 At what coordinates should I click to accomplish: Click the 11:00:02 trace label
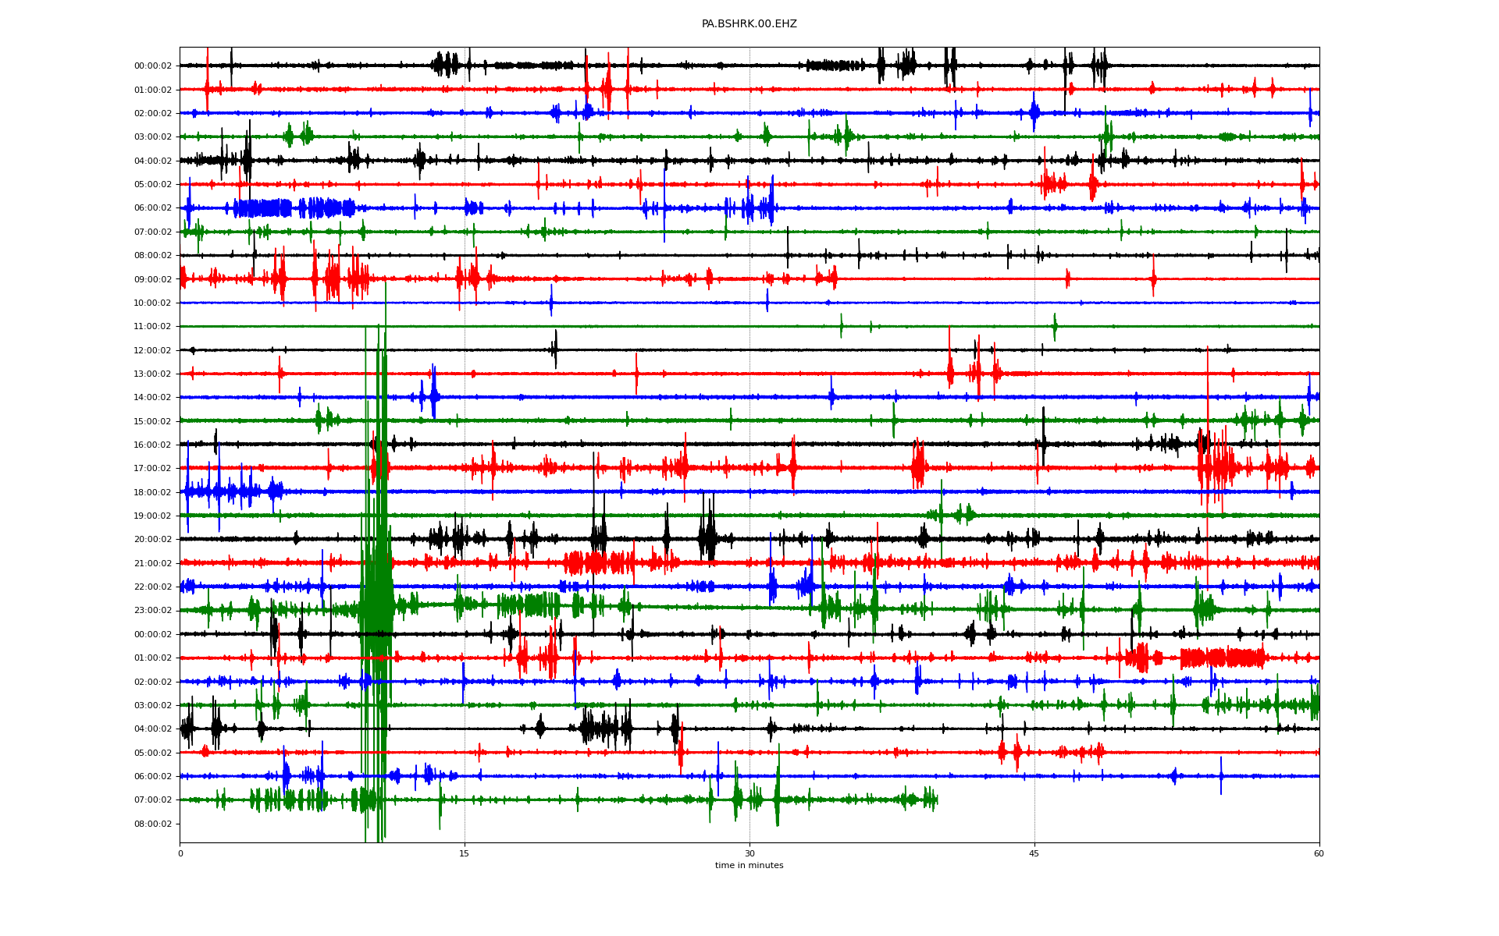coord(152,327)
